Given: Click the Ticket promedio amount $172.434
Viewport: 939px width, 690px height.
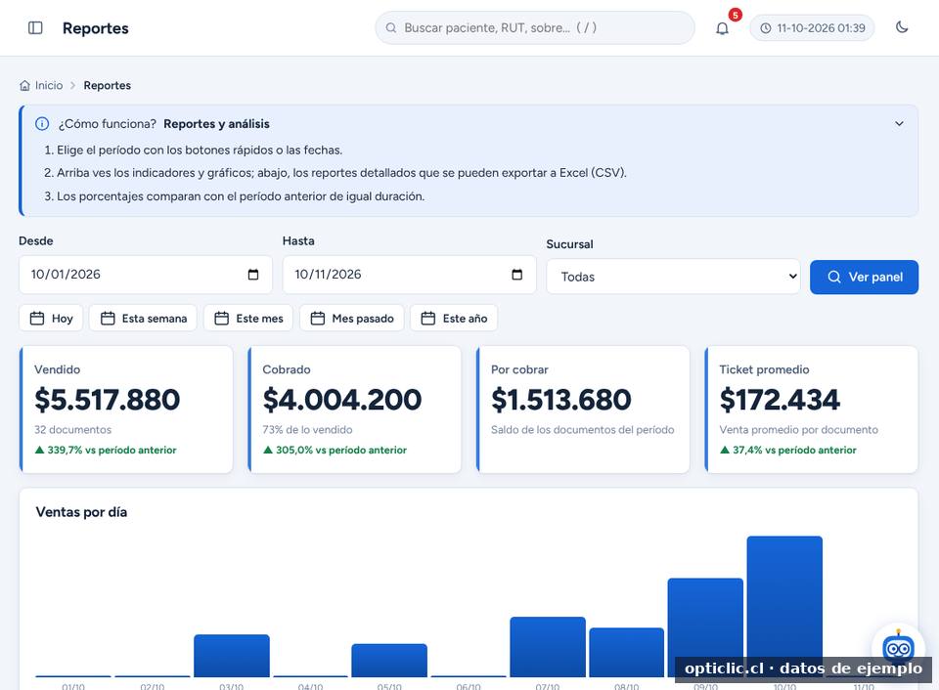Looking at the screenshot, I should coord(780,399).
